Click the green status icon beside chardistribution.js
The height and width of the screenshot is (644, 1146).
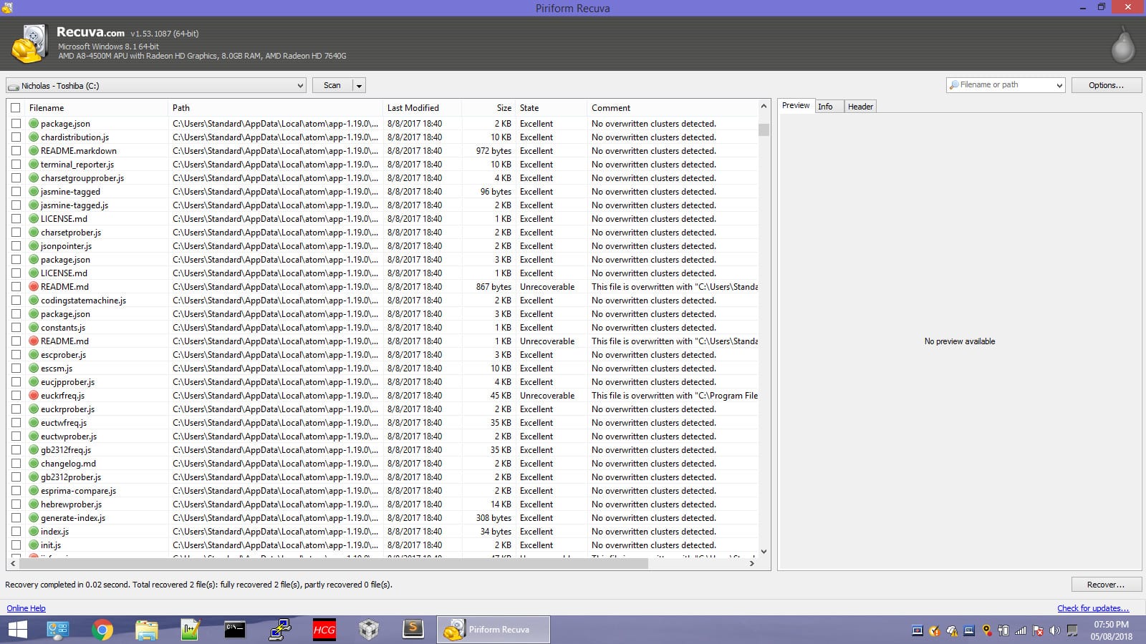pyautogui.click(x=34, y=137)
